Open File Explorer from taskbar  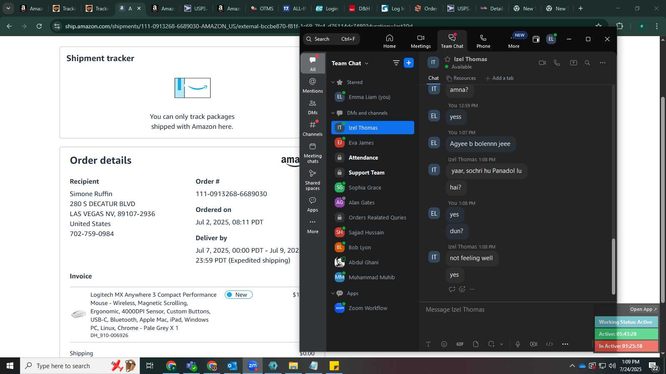(x=293, y=366)
